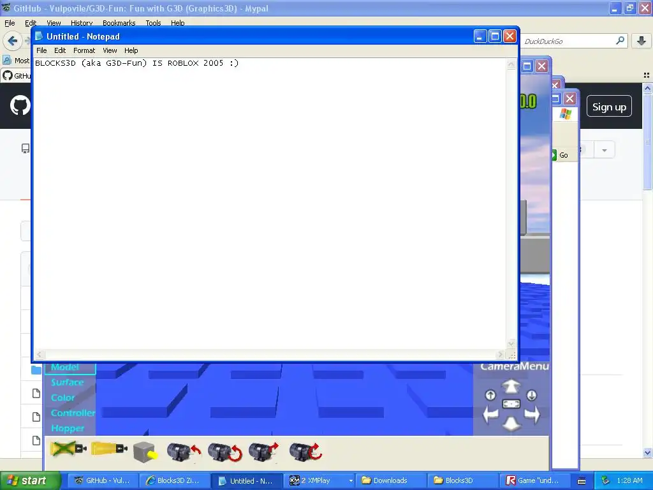Screen dimensions: 653x490
Task: Expand the XMPlay taskbar group dropdown
Action: click(351, 481)
